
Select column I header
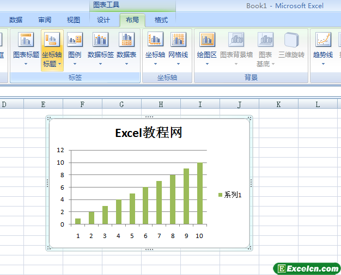[200, 104]
